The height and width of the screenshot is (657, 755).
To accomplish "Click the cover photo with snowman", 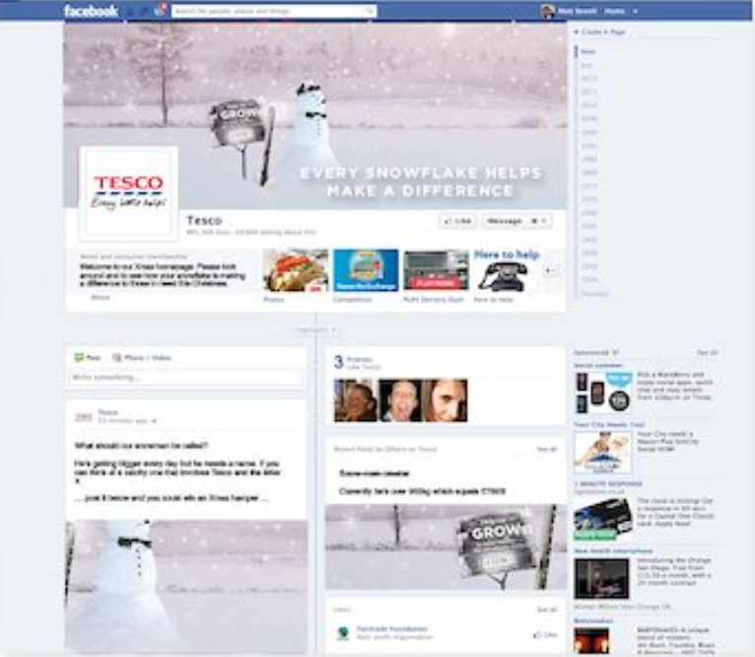I will pos(315,115).
